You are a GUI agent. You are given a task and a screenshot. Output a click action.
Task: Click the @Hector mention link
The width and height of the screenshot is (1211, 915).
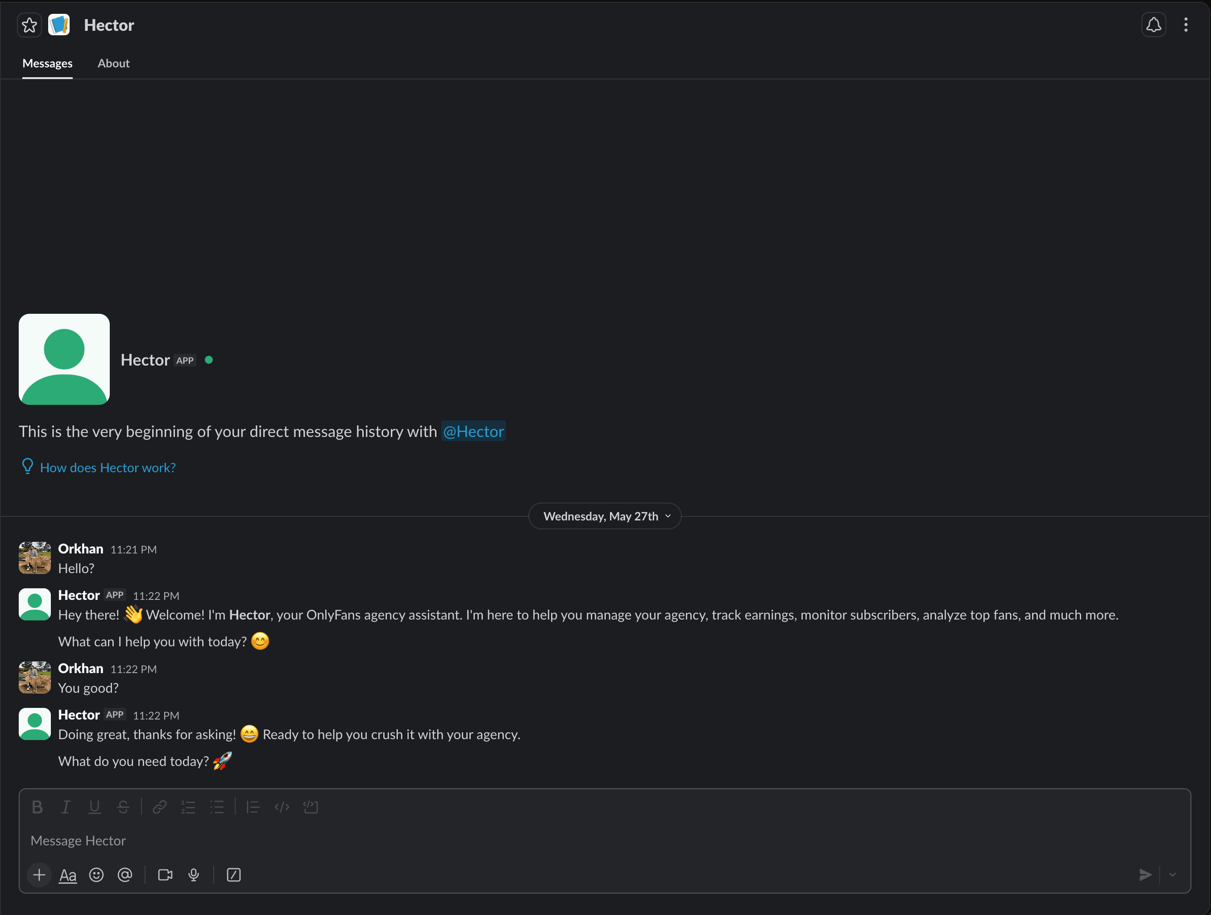tap(473, 432)
